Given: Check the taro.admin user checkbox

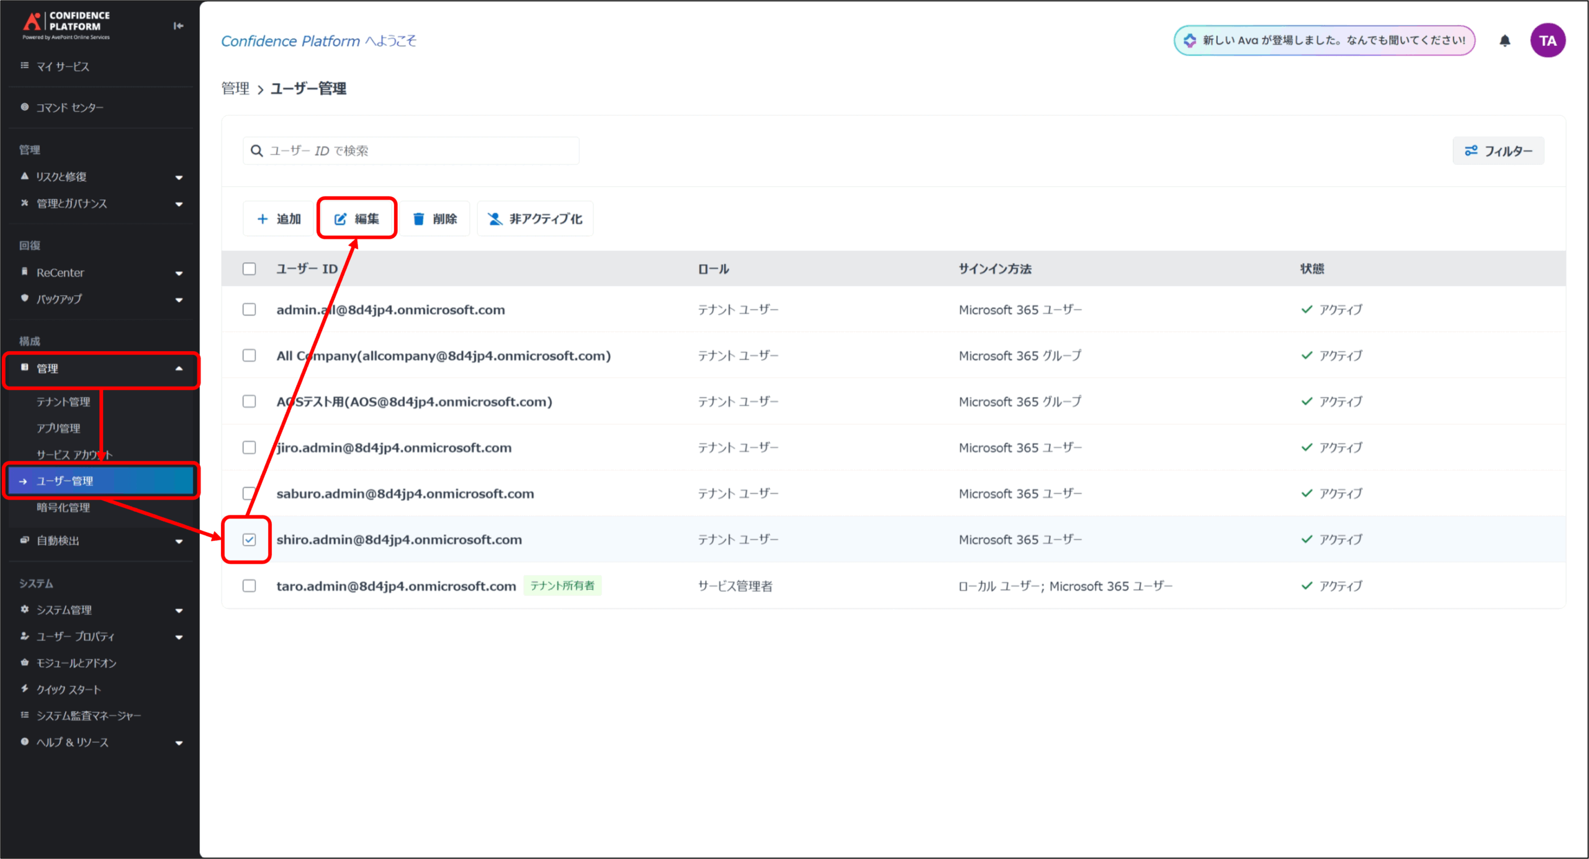Looking at the screenshot, I should (249, 585).
